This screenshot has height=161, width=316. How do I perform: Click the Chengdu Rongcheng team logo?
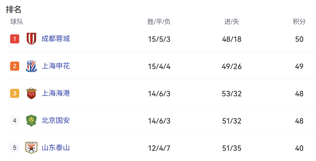[x=31, y=39]
